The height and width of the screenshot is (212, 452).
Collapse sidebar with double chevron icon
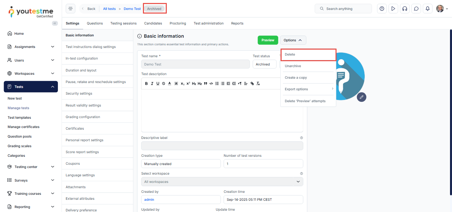tap(55, 23)
